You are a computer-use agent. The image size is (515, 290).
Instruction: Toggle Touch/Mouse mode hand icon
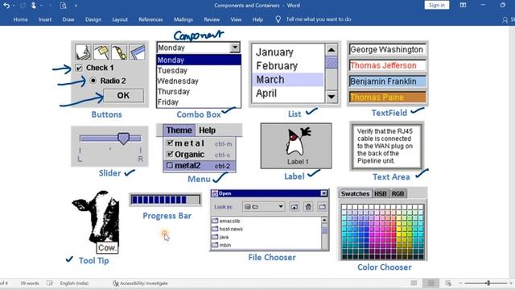pyautogui.click(x=34, y=6)
